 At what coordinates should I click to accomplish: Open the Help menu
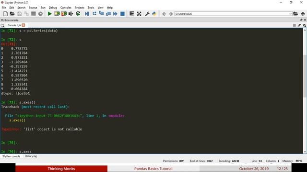point(110,8)
